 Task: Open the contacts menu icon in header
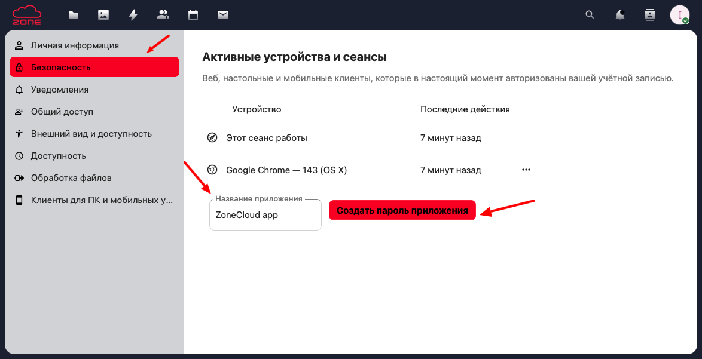coord(650,15)
